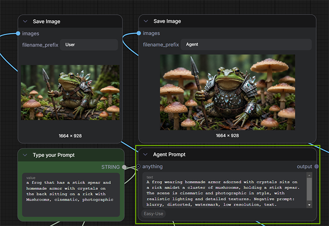The width and height of the screenshot is (329, 226).
Task: Click the anything input label
Action: click(x=153, y=167)
